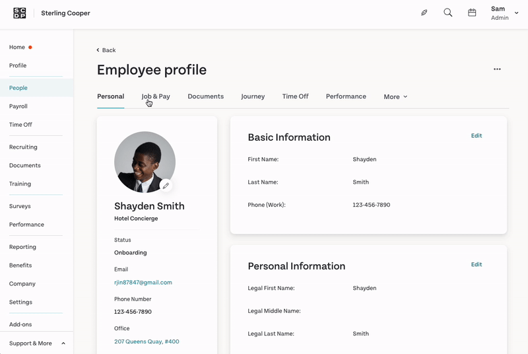Viewport: 528px width, 354px height.
Task: Click the SCDP company logo
Action: click(x=20, y=13)
